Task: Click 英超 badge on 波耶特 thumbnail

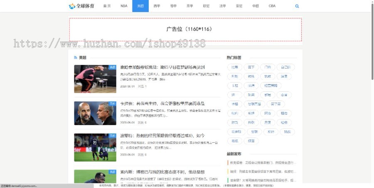Action: [112, 136]
